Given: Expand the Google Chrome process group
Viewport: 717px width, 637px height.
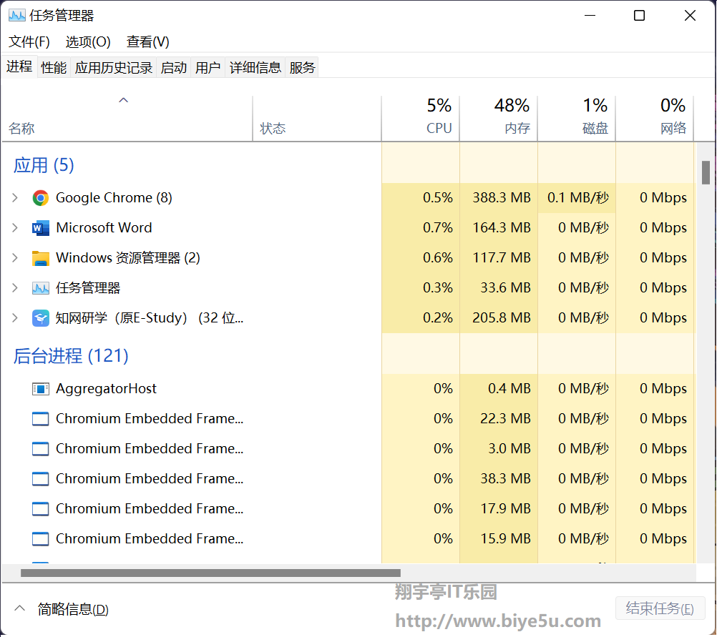Looking at the screenshot, I should point(15,198).
